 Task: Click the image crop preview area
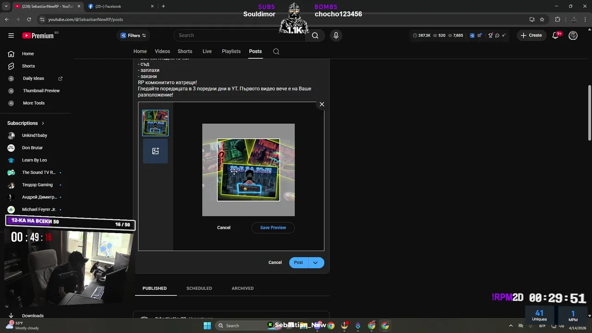click(x=248, y=170)
